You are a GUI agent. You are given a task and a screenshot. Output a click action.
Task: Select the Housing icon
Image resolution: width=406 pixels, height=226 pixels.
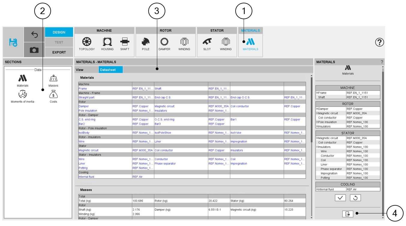tap(107, 44)
